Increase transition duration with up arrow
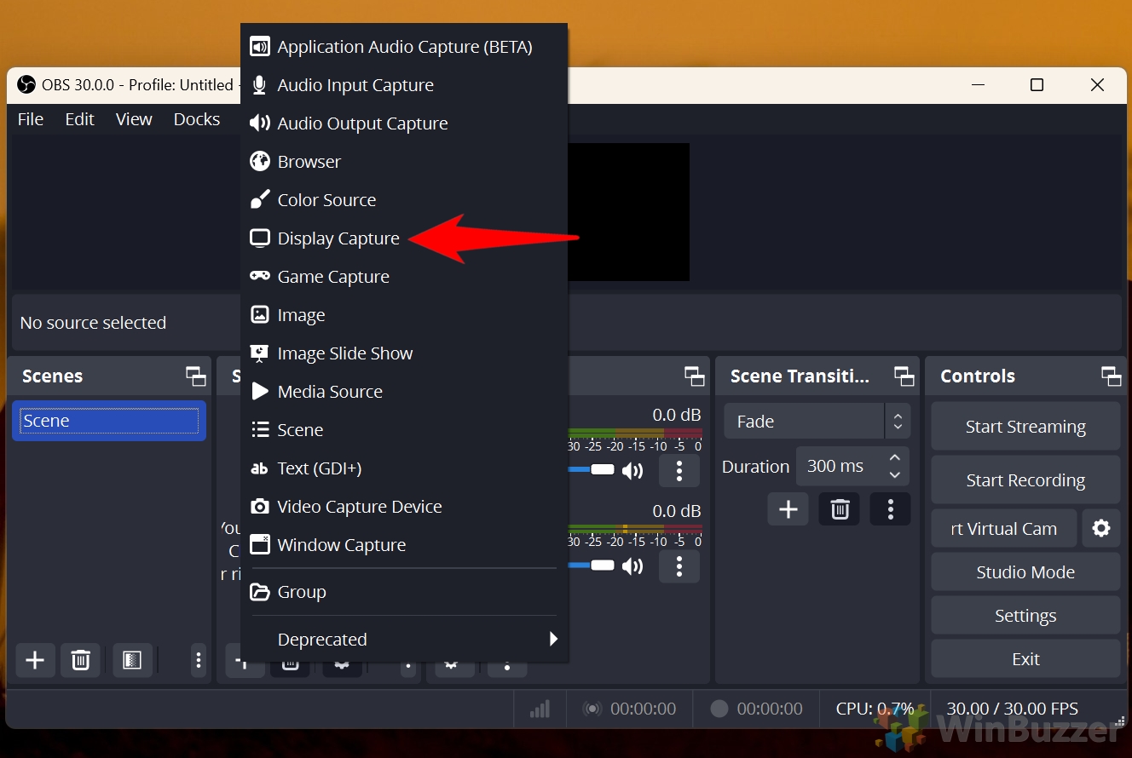 pyautogui.click(x=894, y=457)
